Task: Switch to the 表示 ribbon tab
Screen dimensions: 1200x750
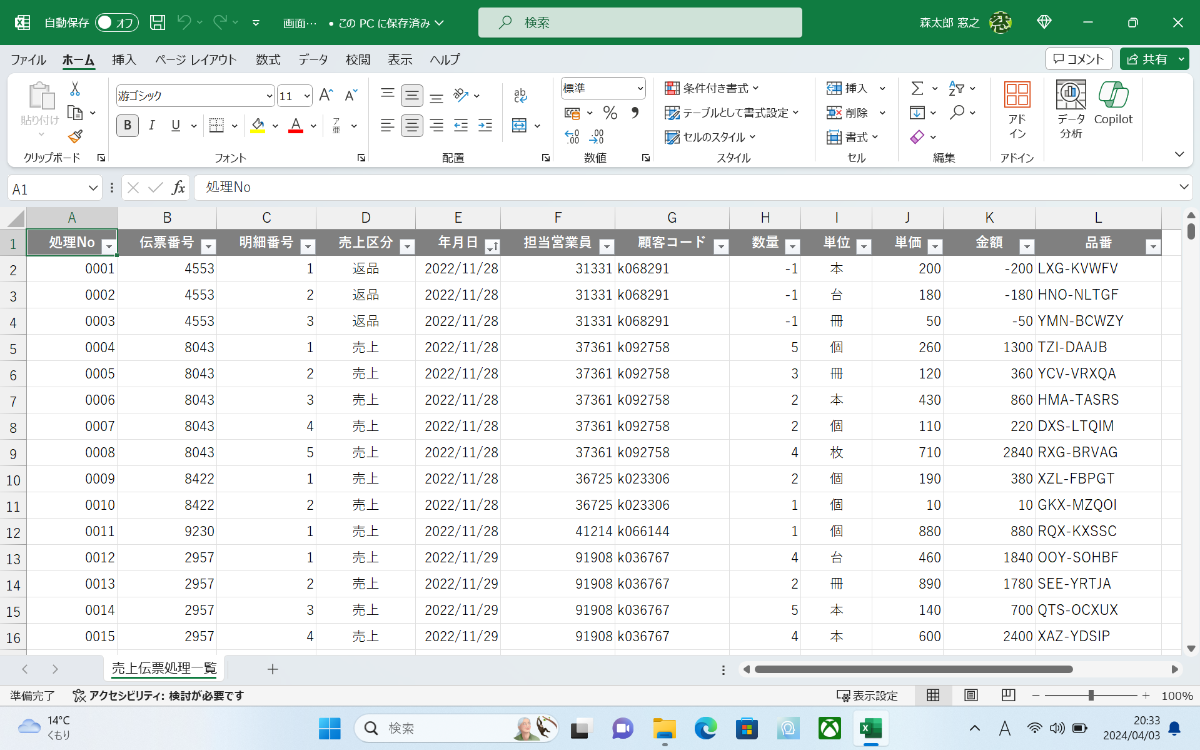Action: tap(400, 59)
